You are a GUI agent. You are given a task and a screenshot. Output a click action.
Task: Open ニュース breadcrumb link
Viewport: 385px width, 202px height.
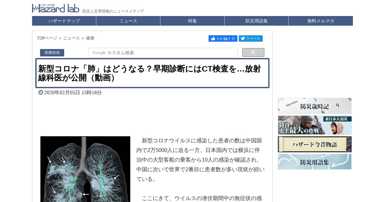tap(71, 38)
